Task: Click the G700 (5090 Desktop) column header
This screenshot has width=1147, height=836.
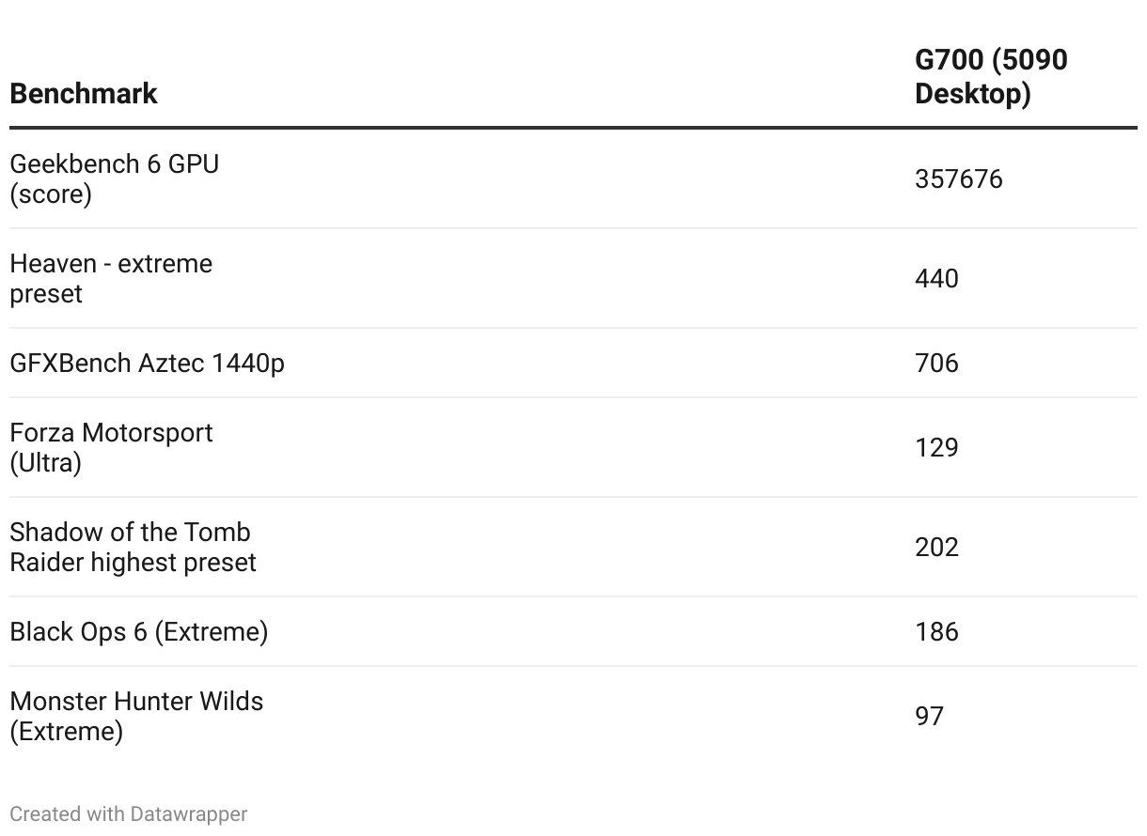Action: pyautogui.click(x=991, y=77)
